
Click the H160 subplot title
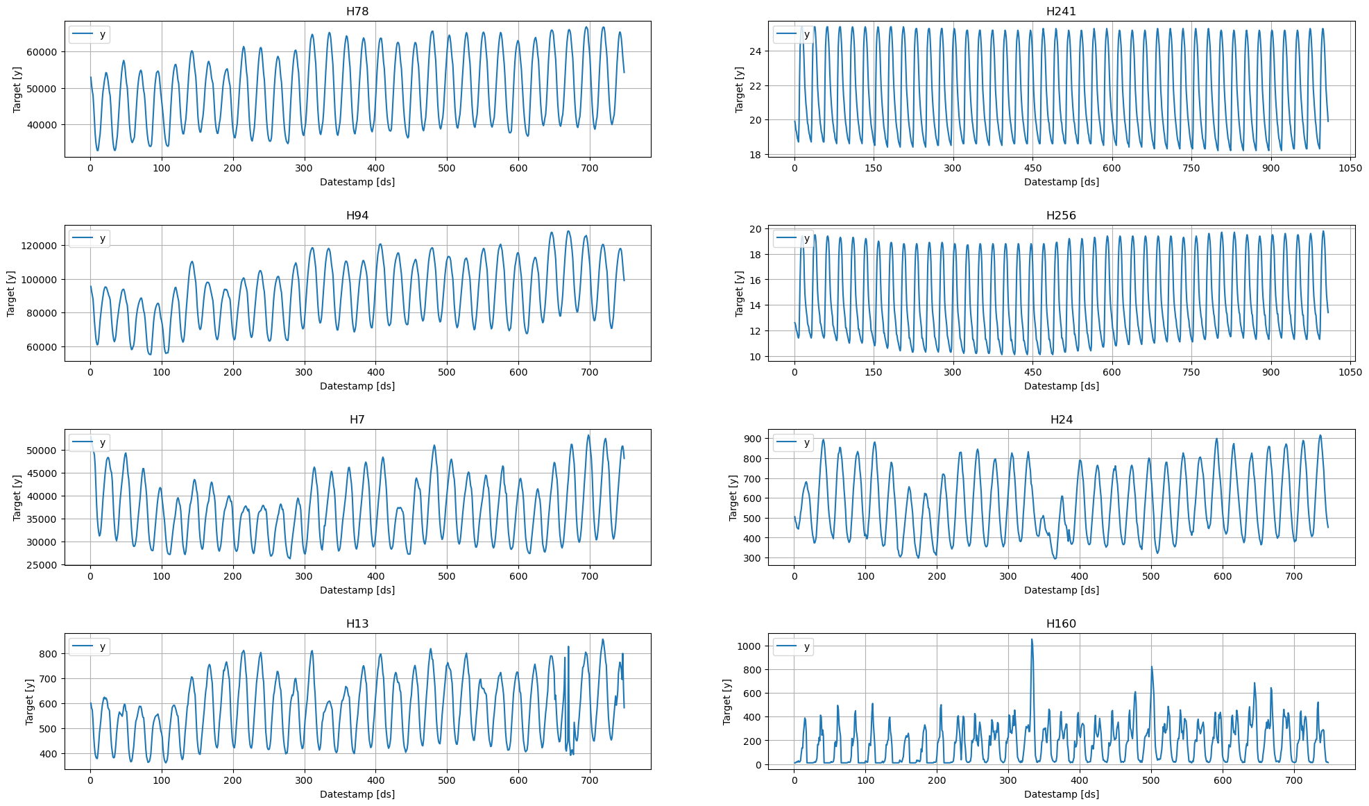coord(1061,623)
